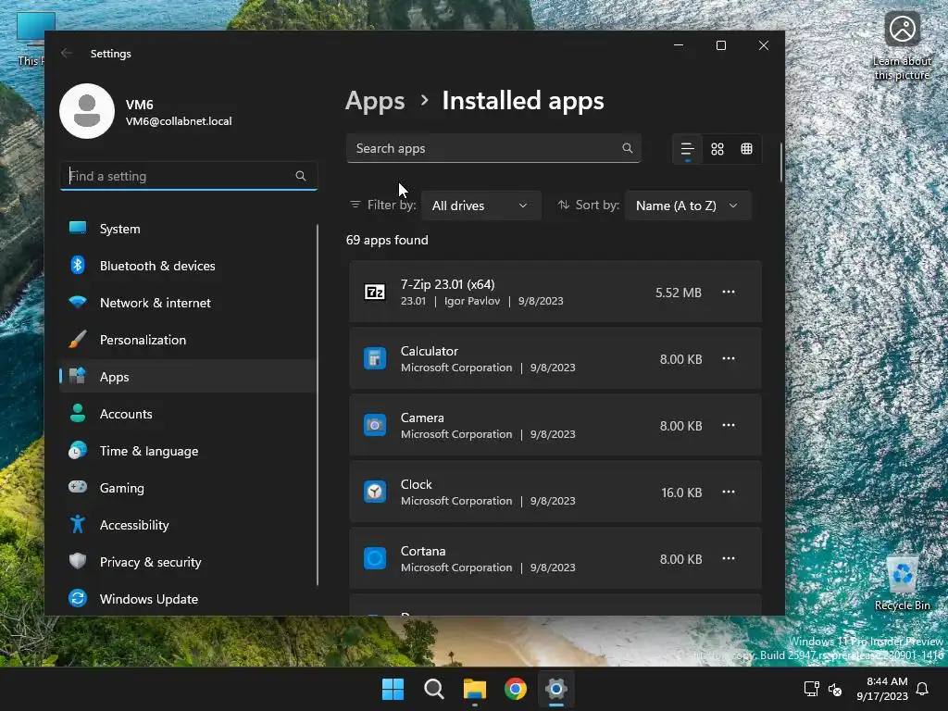Image resolution: width=948 pixels, height=711 pixels.
Task: Click the Gaming controller icon
Action: (78, 487)
